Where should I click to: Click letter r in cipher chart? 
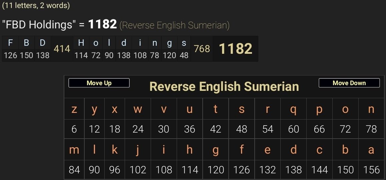tap(268, 109)
